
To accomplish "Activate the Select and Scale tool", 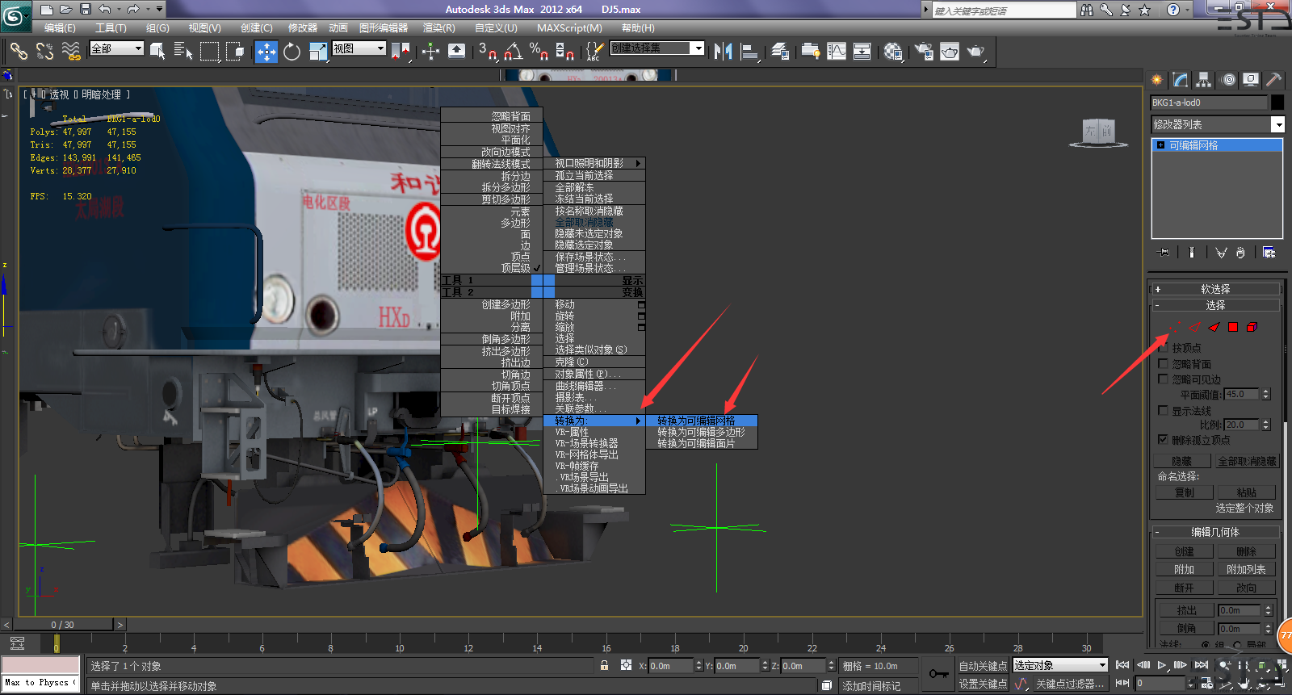I will (x=318, y=52).
